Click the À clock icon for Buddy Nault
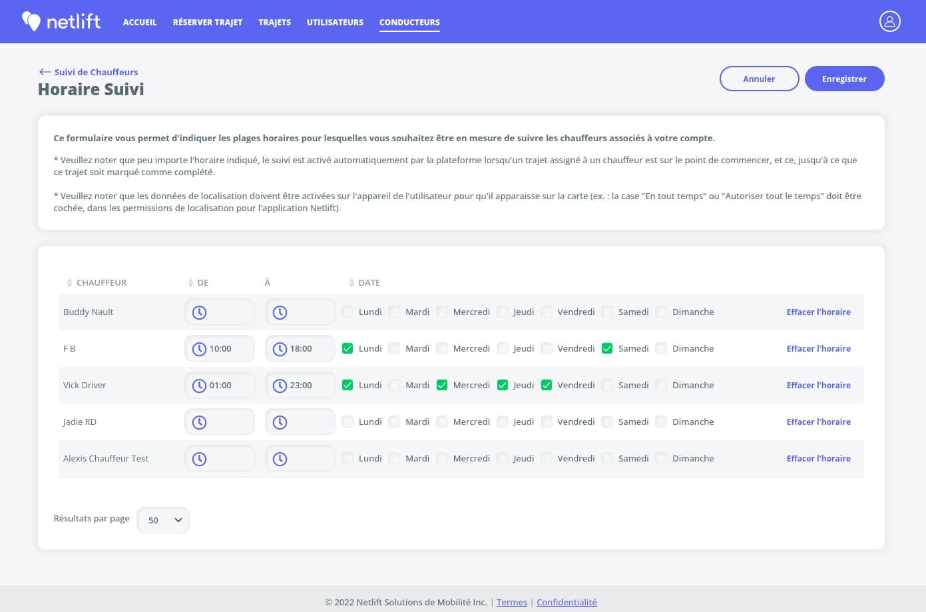This screenshot has width=926, height=612. coord(280,312)
